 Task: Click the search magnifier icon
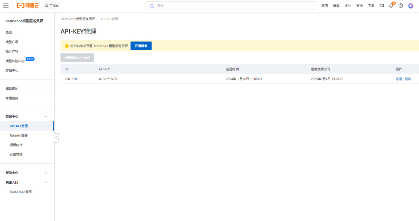pos(152,6)
